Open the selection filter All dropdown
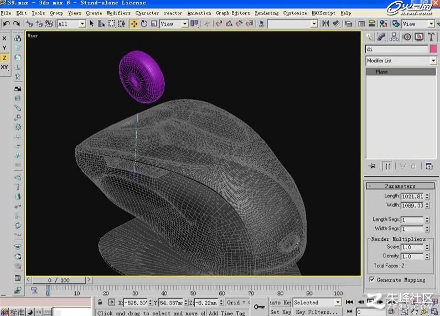The height and width of the screenshot is (316, 440). (x=82, y=24)
